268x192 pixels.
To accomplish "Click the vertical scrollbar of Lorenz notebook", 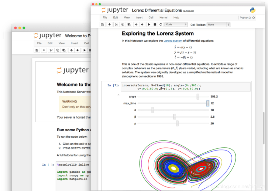I will (263, 128).
